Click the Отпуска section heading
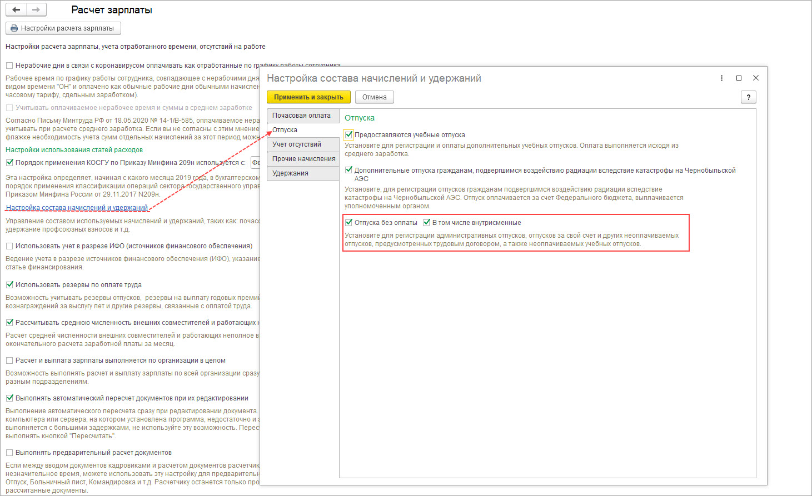The width and height of the screenshot is (812, 496). tap(360, 118)
